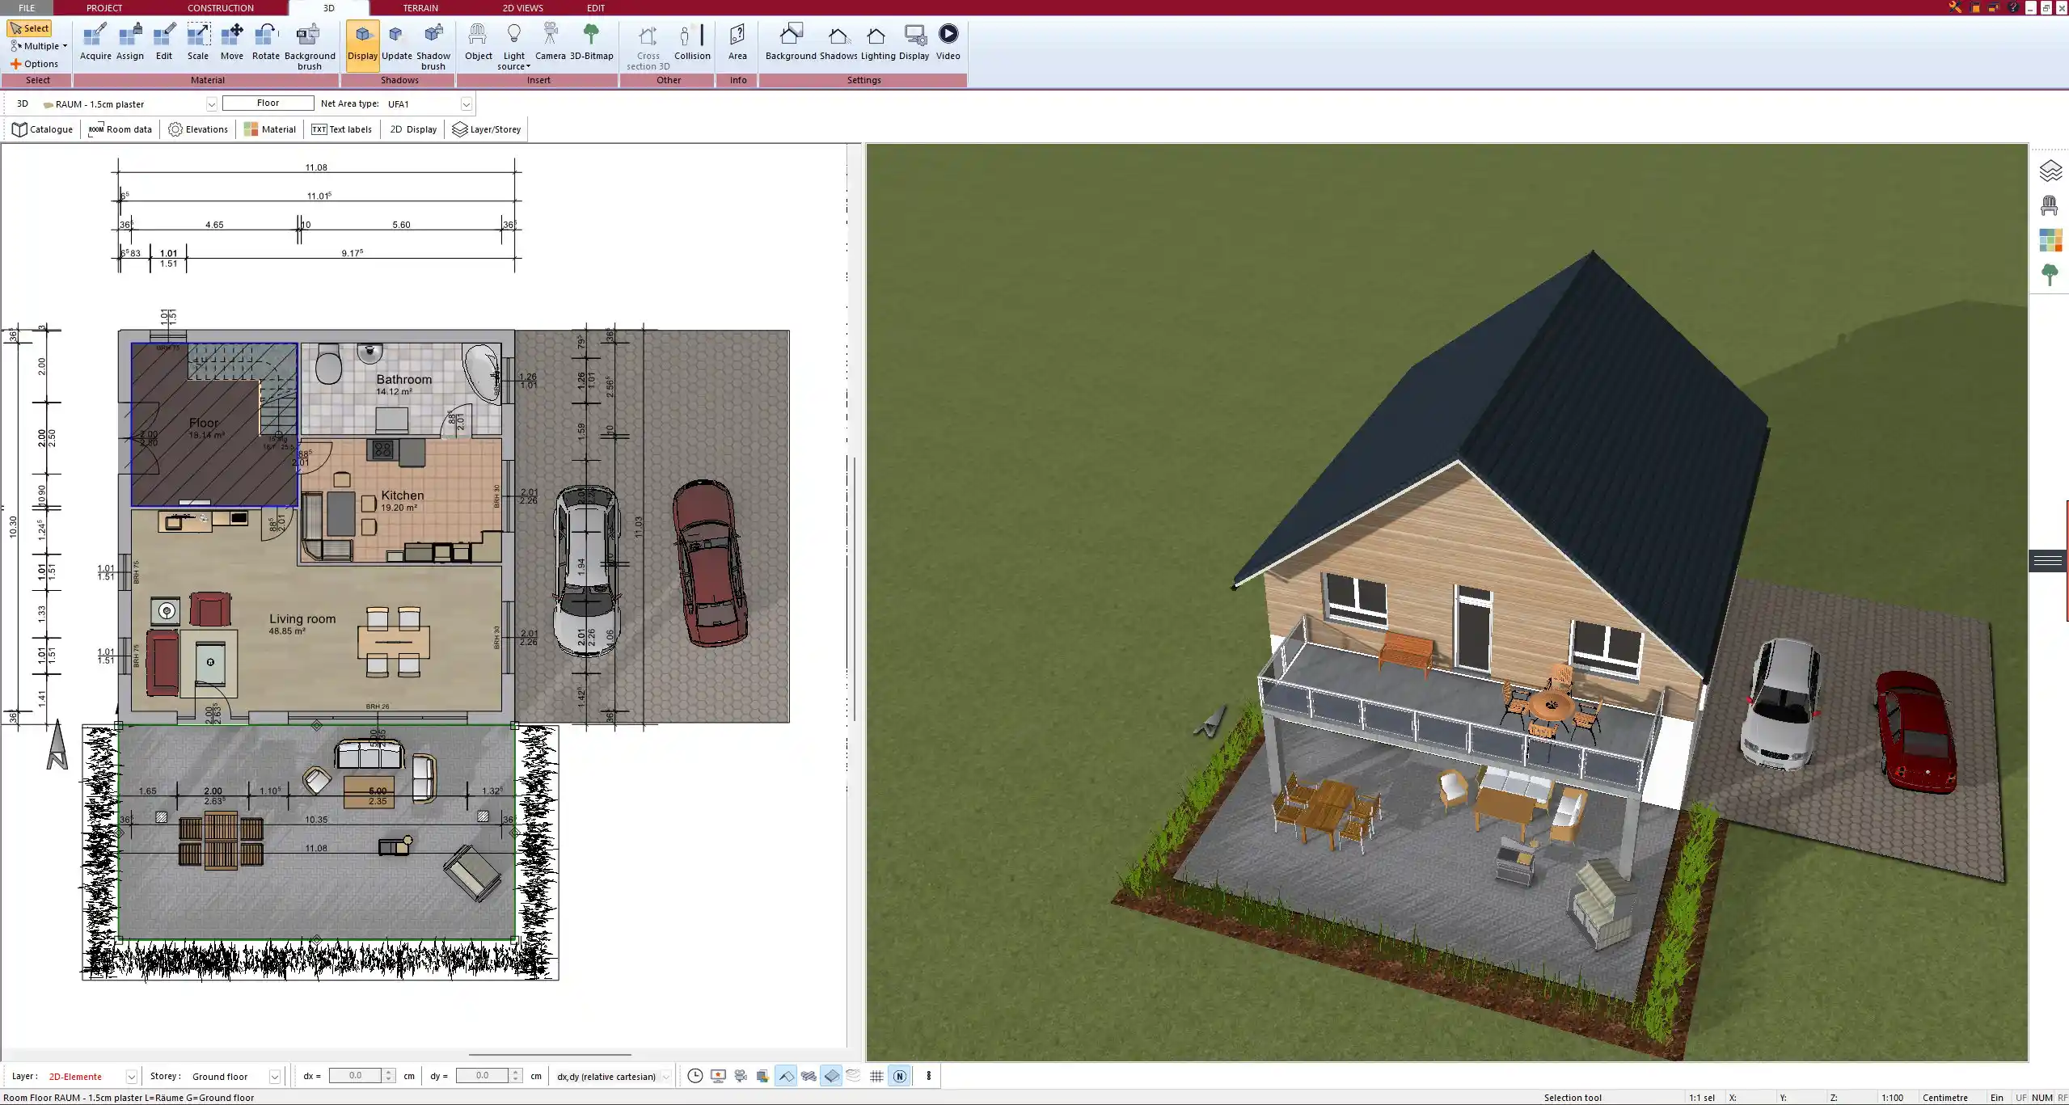The image size is (2069, 1105).
Task: Open the materials catalog in right sidebar
Action: (x=2051, y=240)
